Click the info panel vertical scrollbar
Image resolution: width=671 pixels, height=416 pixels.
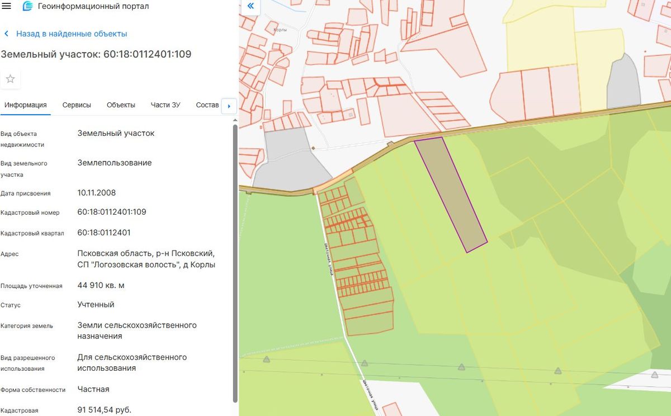pos(235,263)
